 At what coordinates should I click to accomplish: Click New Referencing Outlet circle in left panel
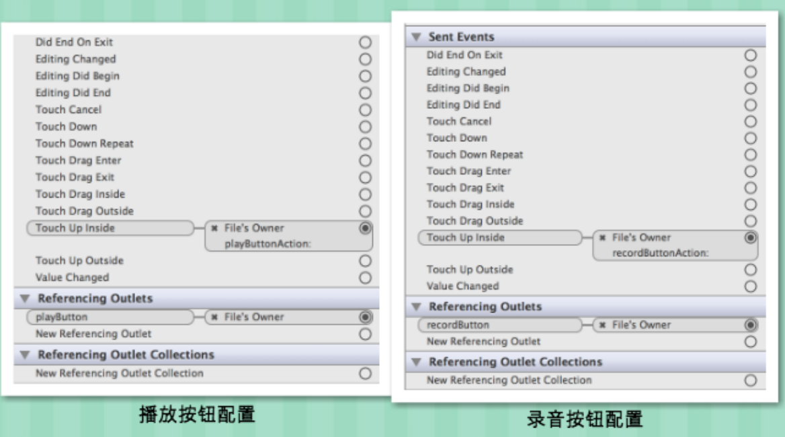click(x=365, y=334)
